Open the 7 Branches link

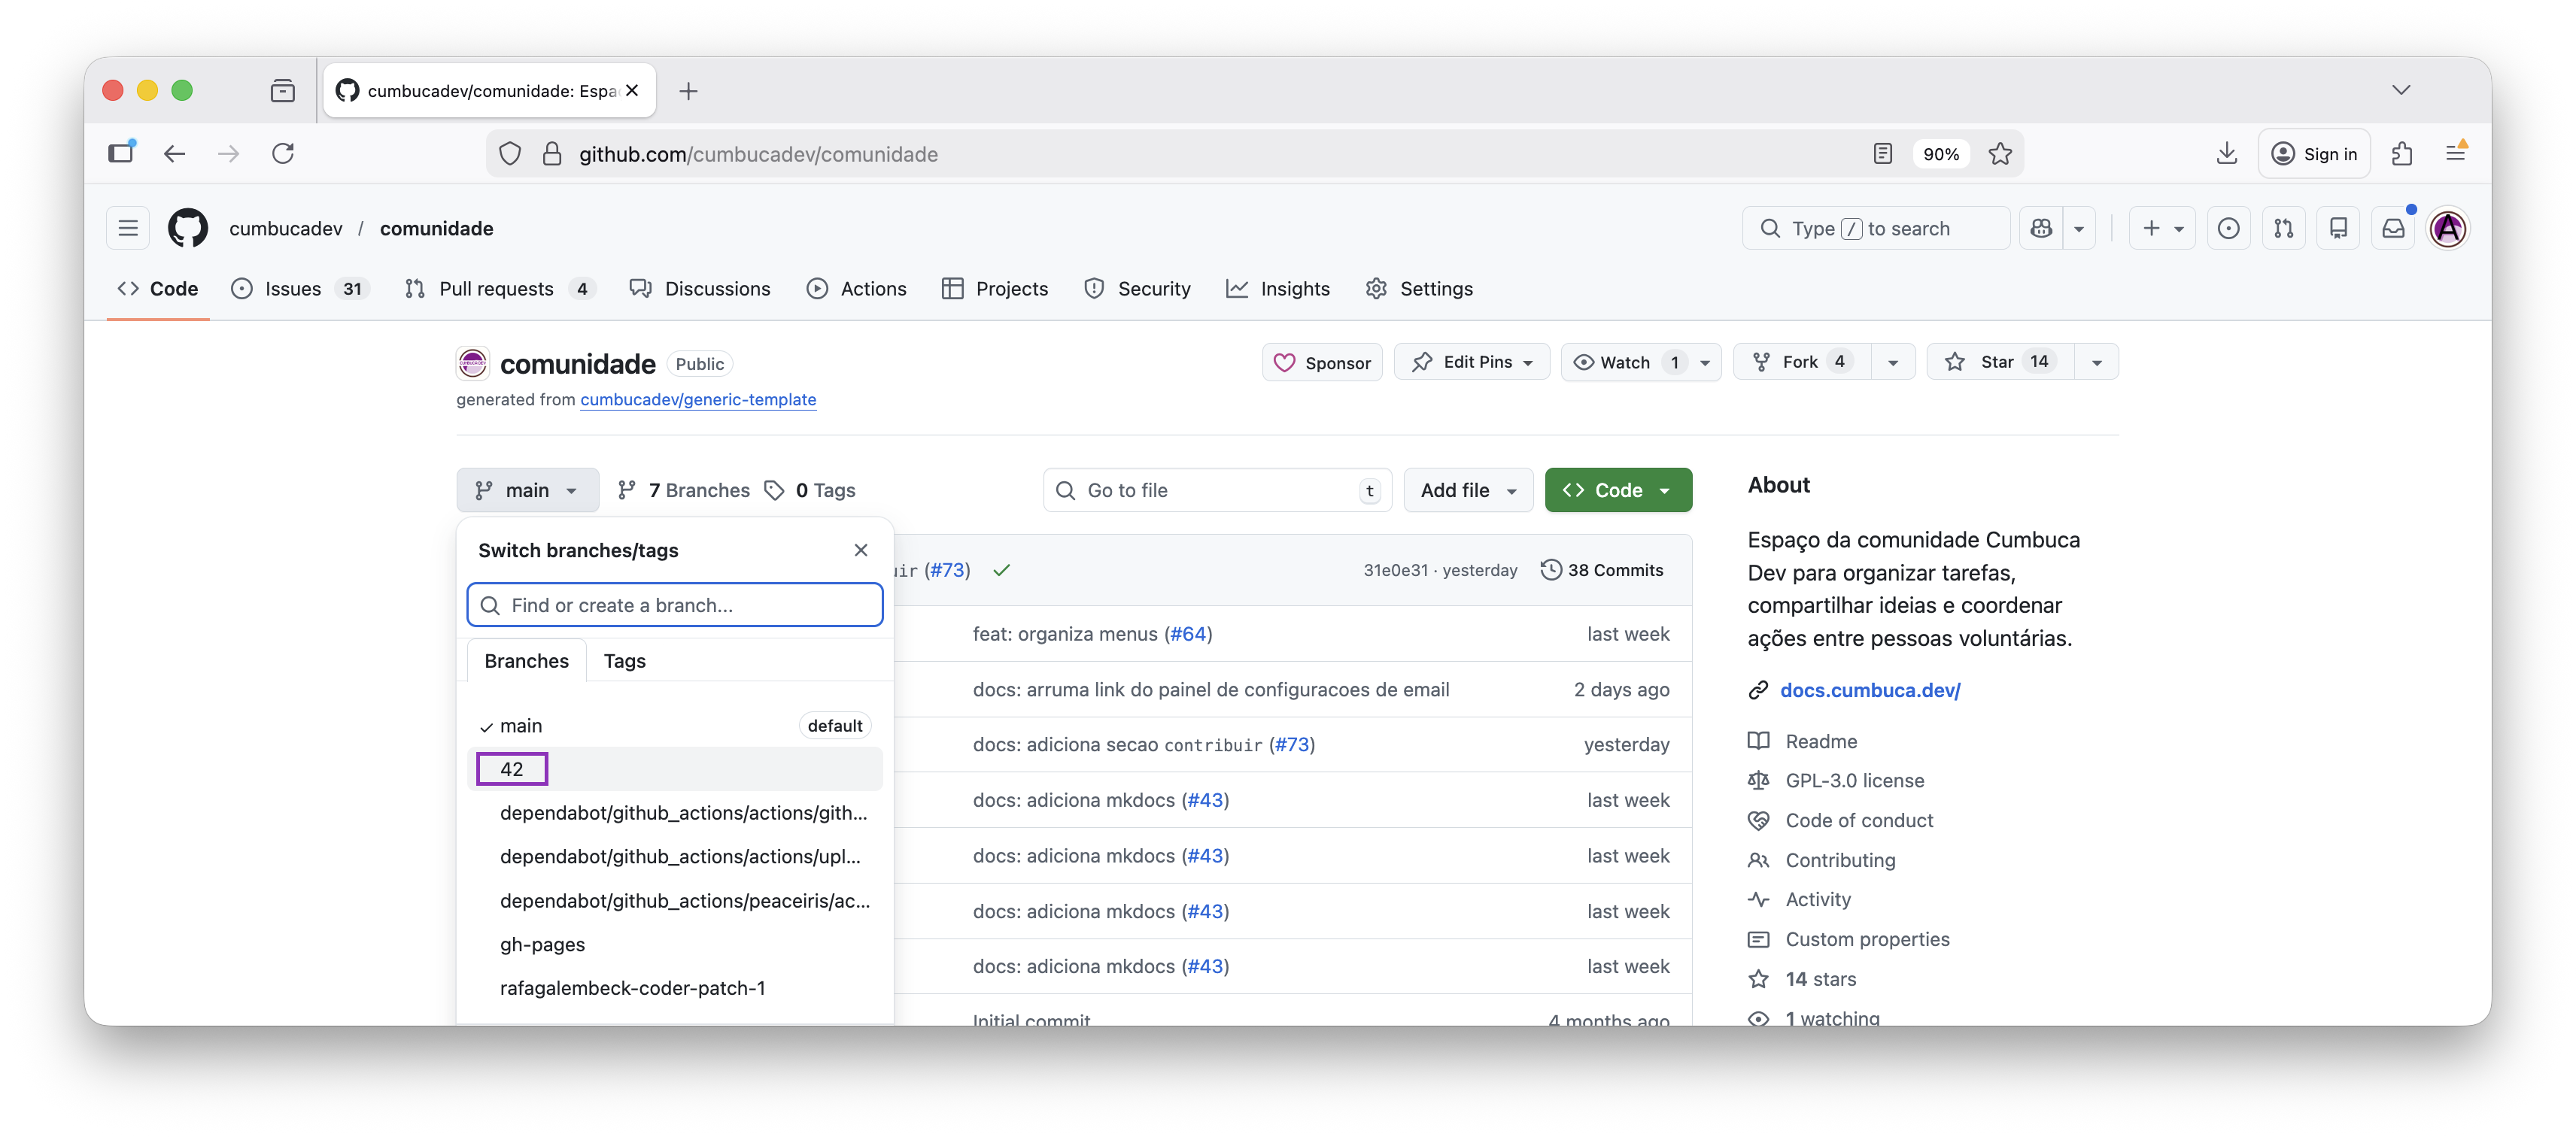683,490
